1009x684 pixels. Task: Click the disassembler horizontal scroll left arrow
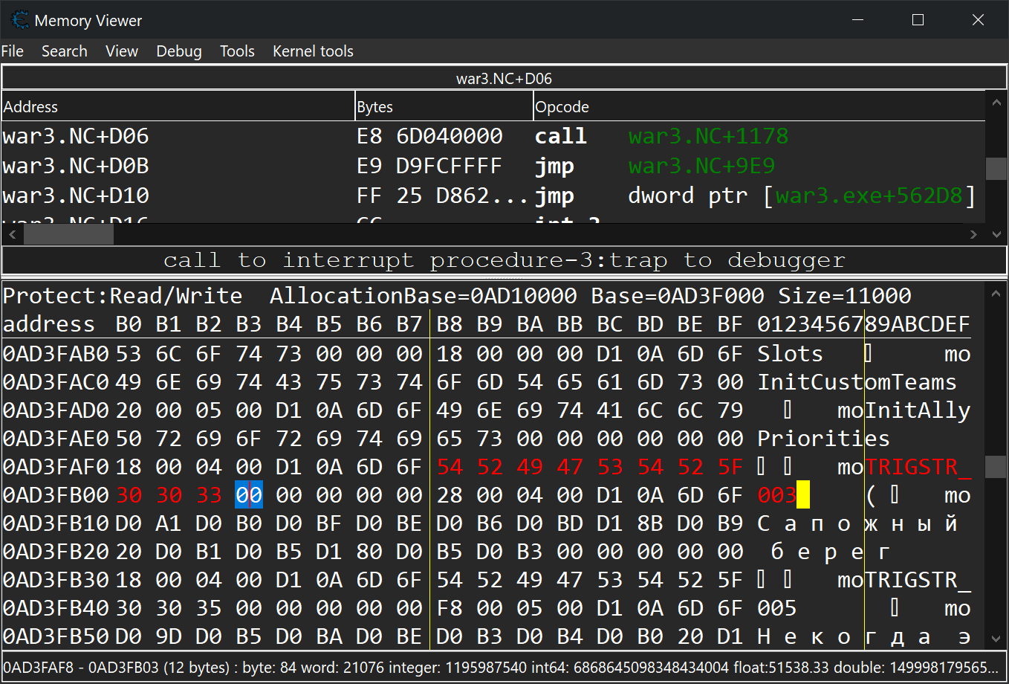[11, 233]
